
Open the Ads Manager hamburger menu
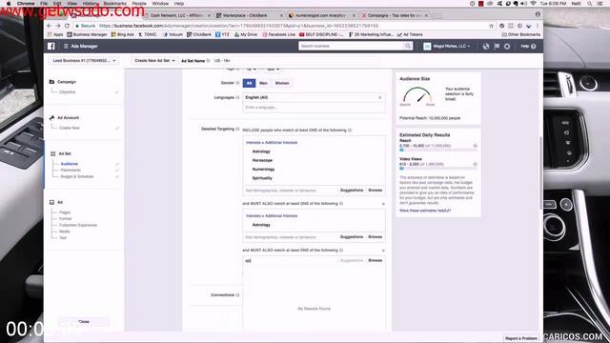(x=66, y=46)
